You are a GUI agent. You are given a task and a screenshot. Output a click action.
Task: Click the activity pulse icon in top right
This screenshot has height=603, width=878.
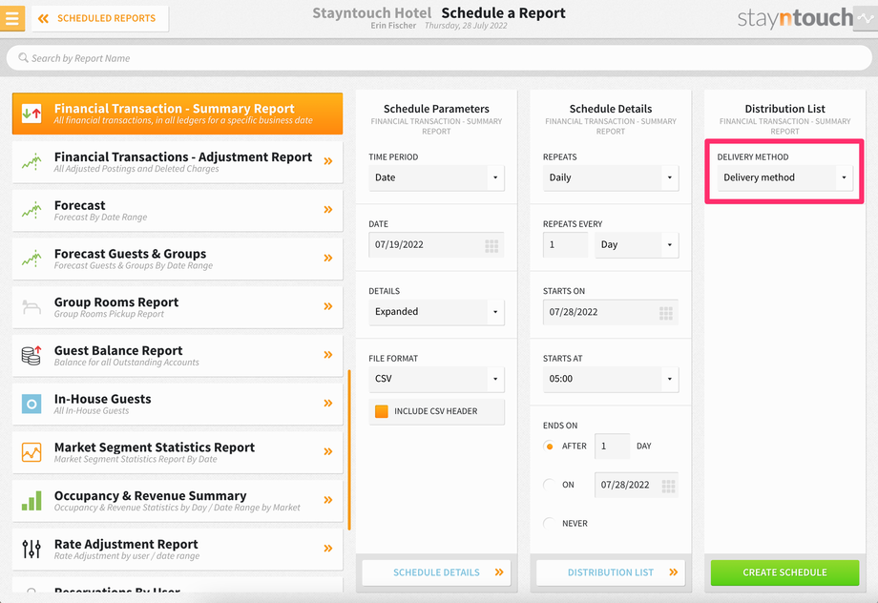(x=866, y=18)
